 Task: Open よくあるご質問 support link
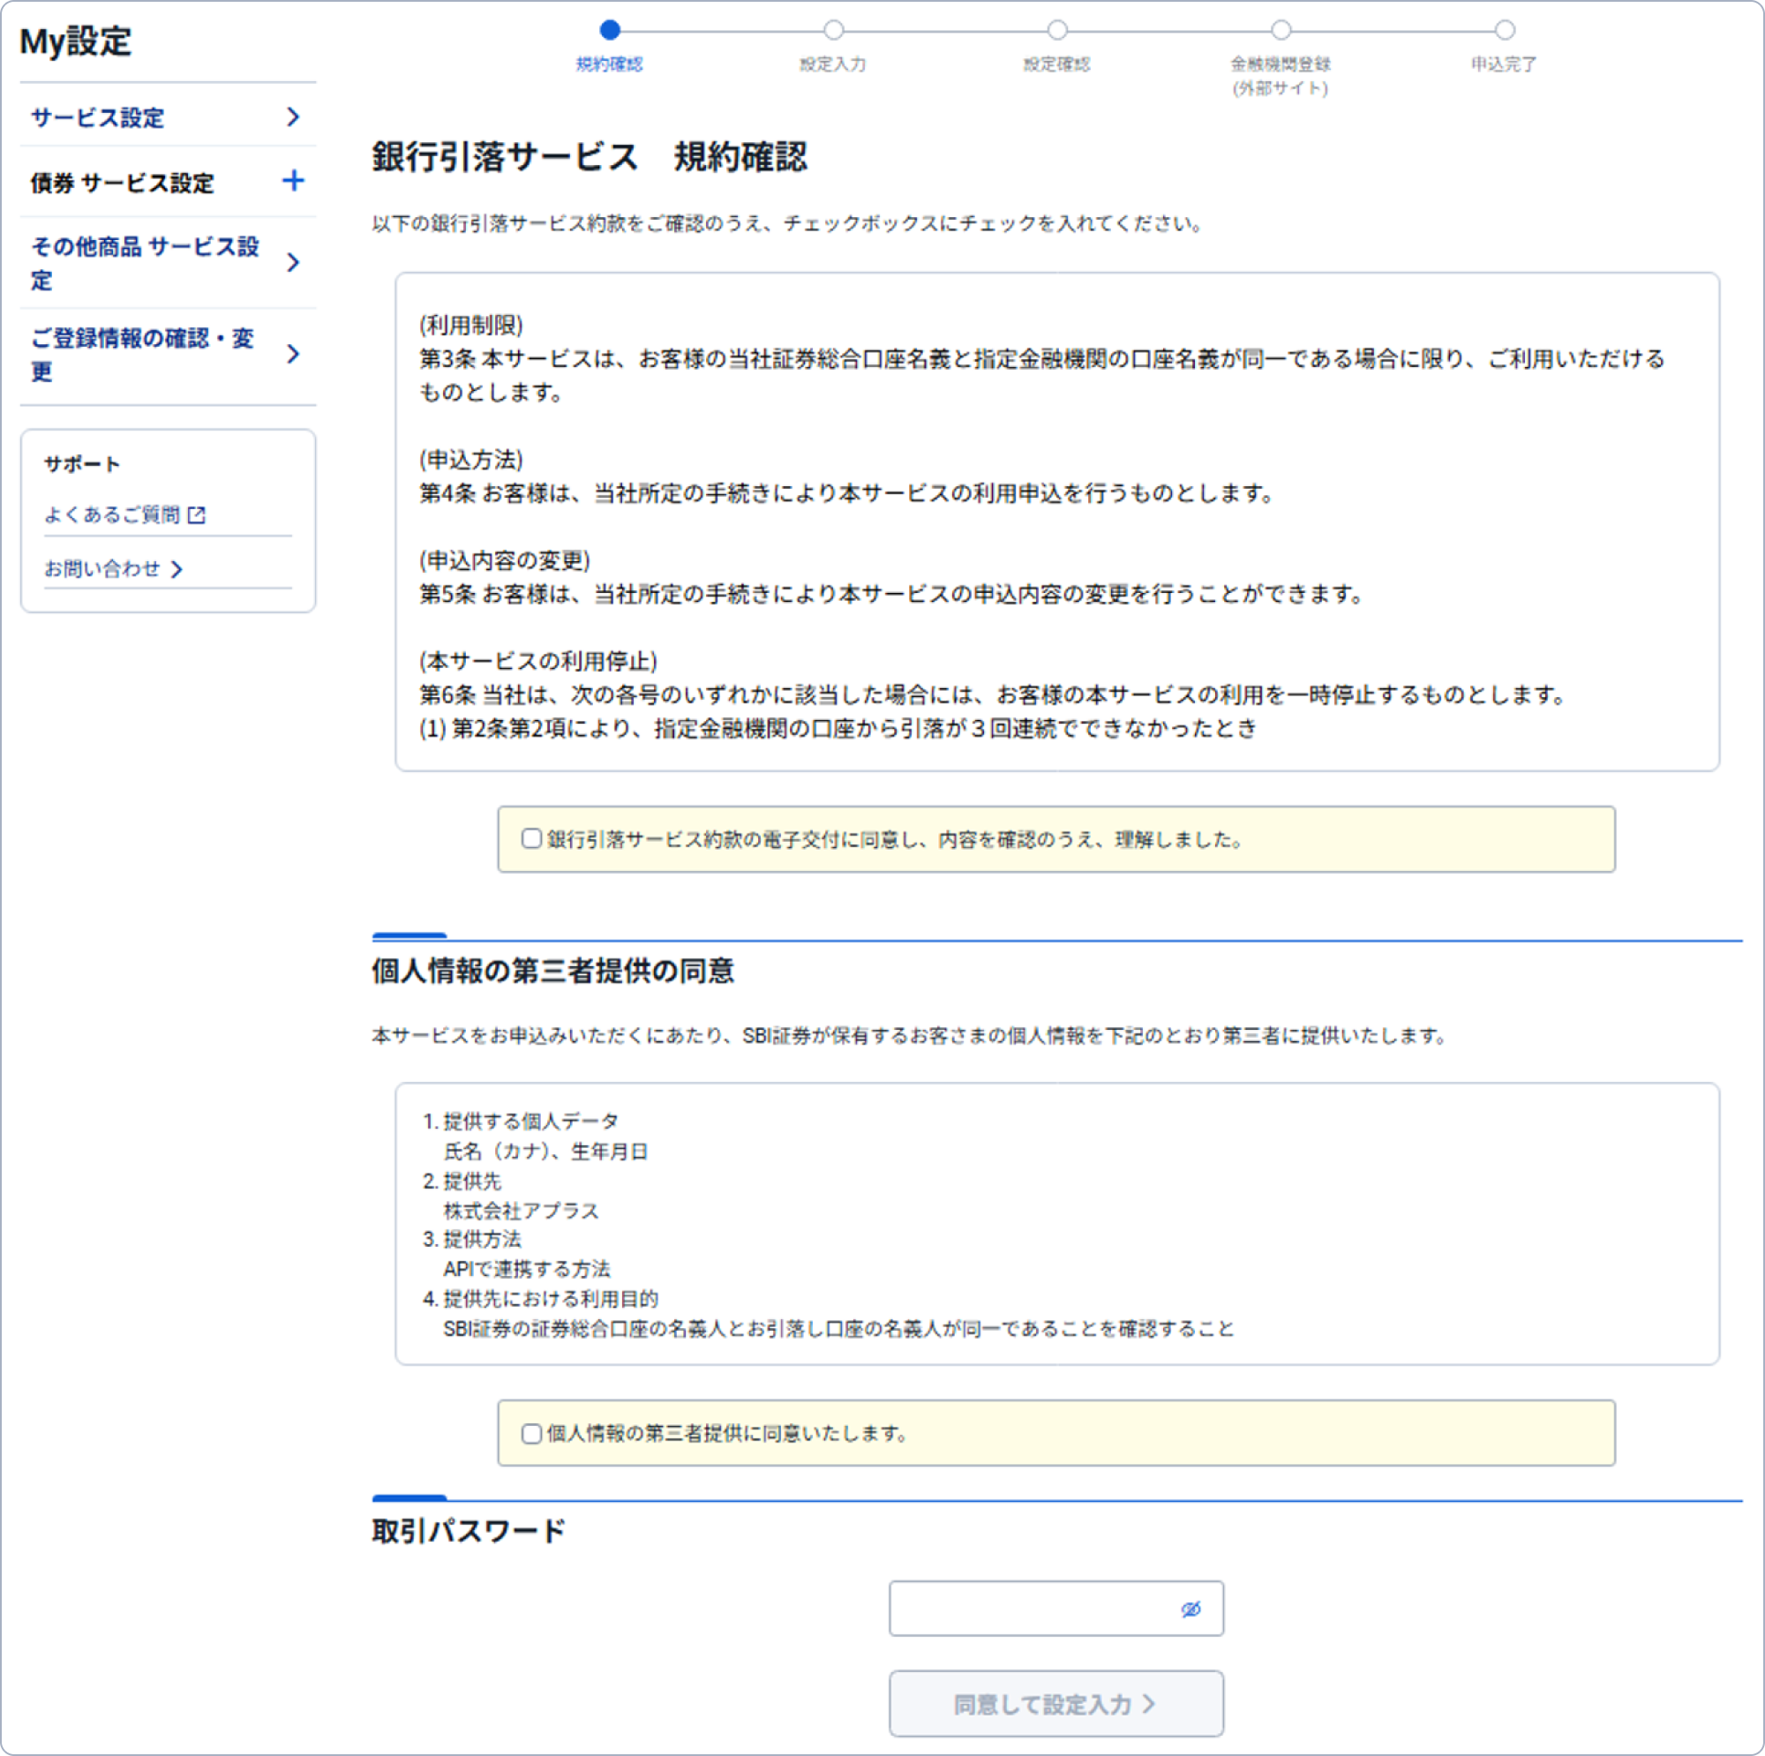point(112,515)
